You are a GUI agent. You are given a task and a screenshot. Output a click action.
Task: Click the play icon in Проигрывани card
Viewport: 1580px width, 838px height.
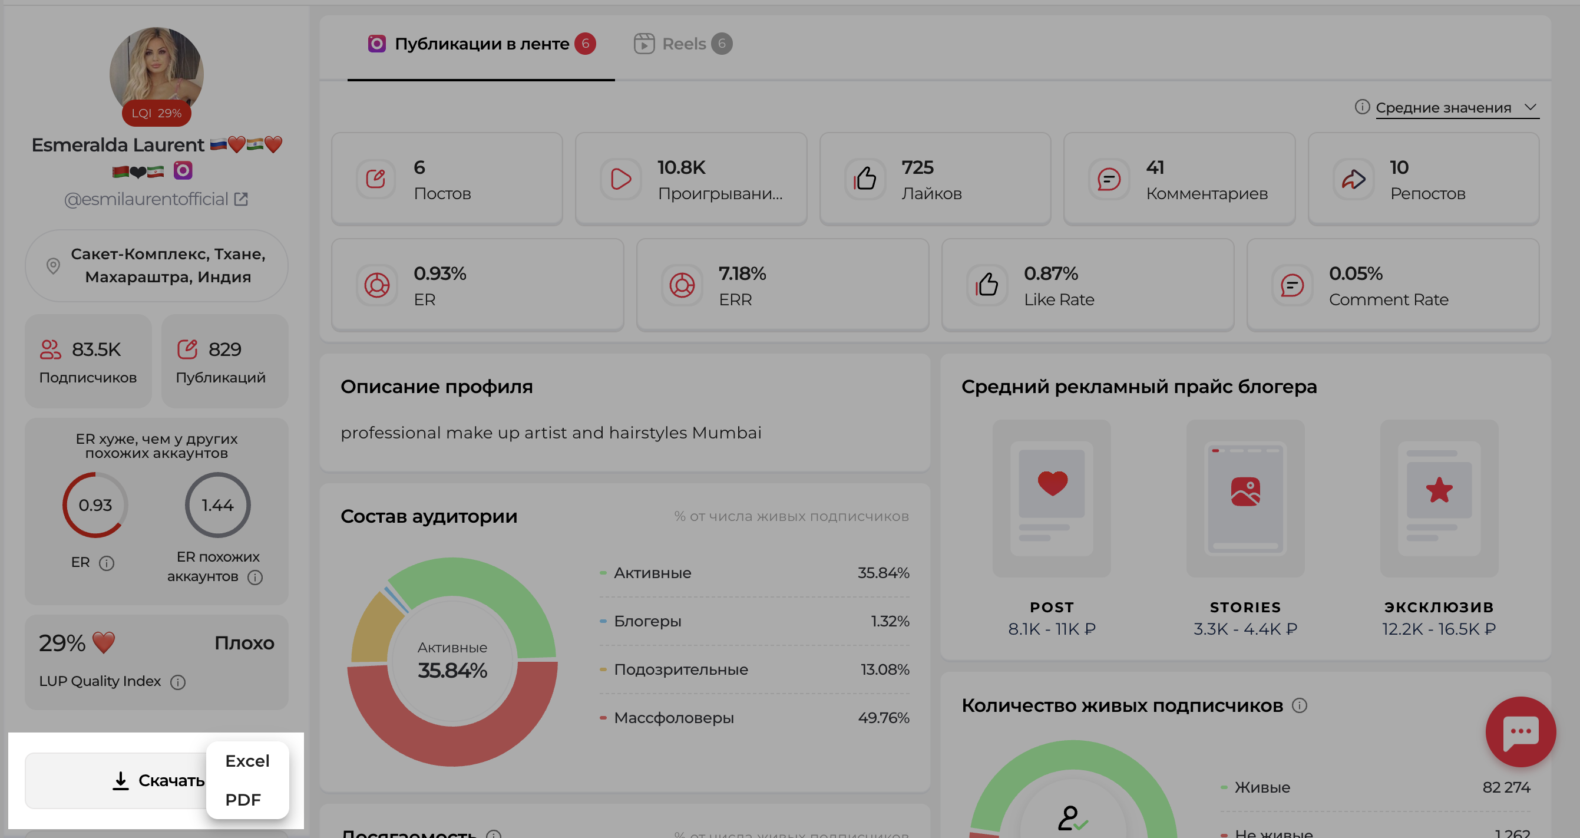[x=621, y=179]
